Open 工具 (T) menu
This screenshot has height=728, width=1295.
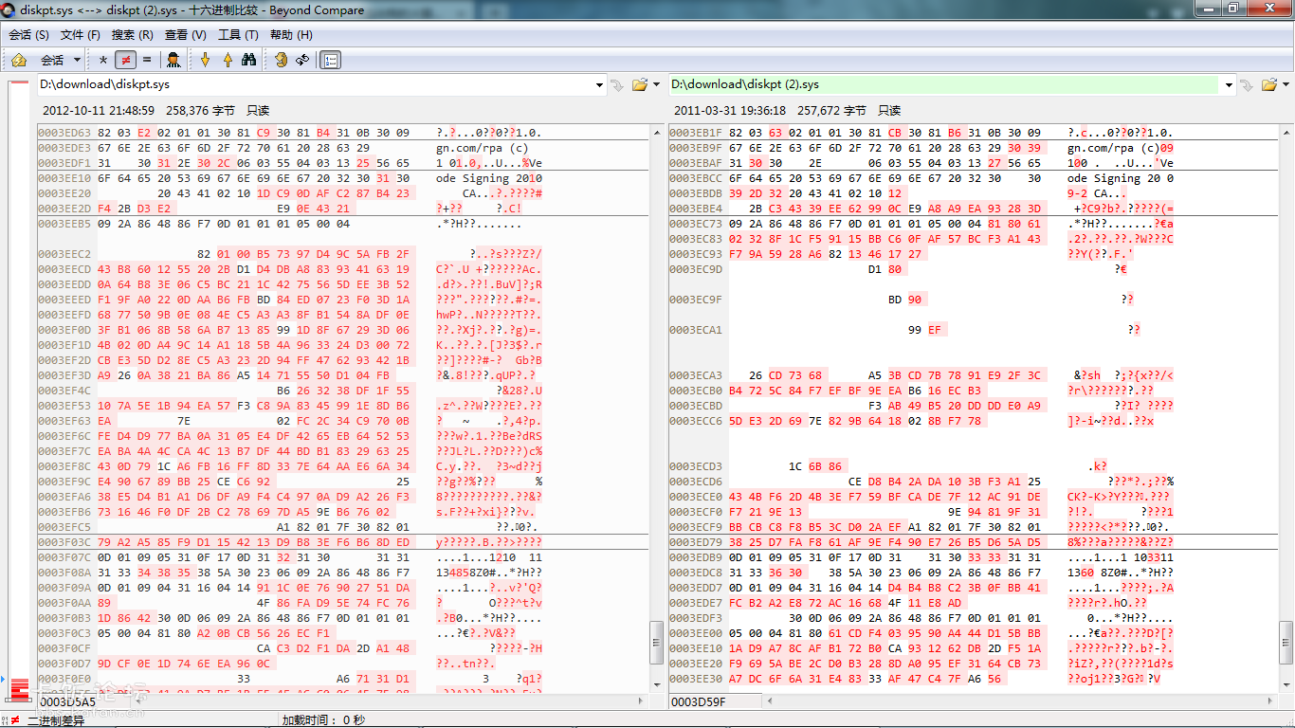click(238, 34)
